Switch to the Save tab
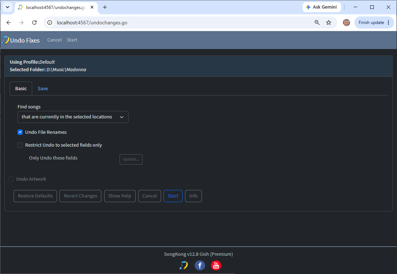This screenshot has width=397, height=274. click(x=43, y=89)
